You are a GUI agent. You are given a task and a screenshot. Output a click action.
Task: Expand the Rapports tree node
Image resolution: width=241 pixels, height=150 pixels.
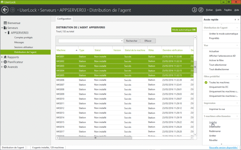click(2, 57)
